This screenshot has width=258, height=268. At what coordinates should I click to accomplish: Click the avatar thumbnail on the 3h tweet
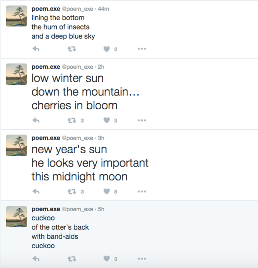(17, 145)
